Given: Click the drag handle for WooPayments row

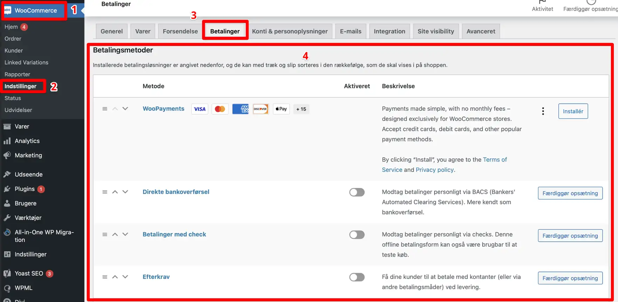Looking at the screenshot, I should tap(105, 109).
